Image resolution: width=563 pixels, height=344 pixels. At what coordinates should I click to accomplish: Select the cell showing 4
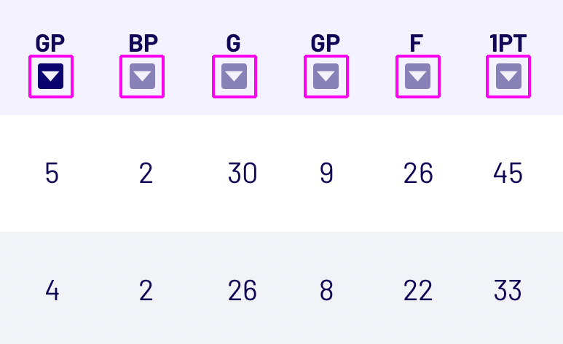pyautogui.click(x=51, y=291)
